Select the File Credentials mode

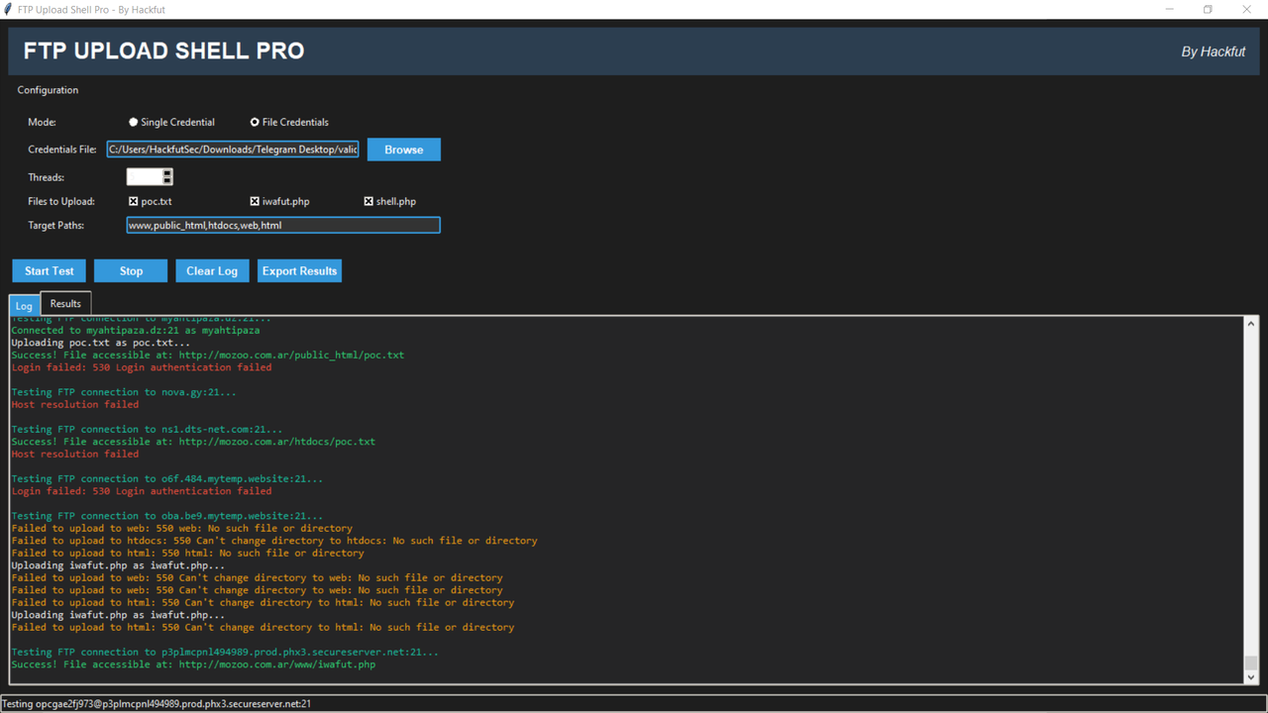(256, 122)
